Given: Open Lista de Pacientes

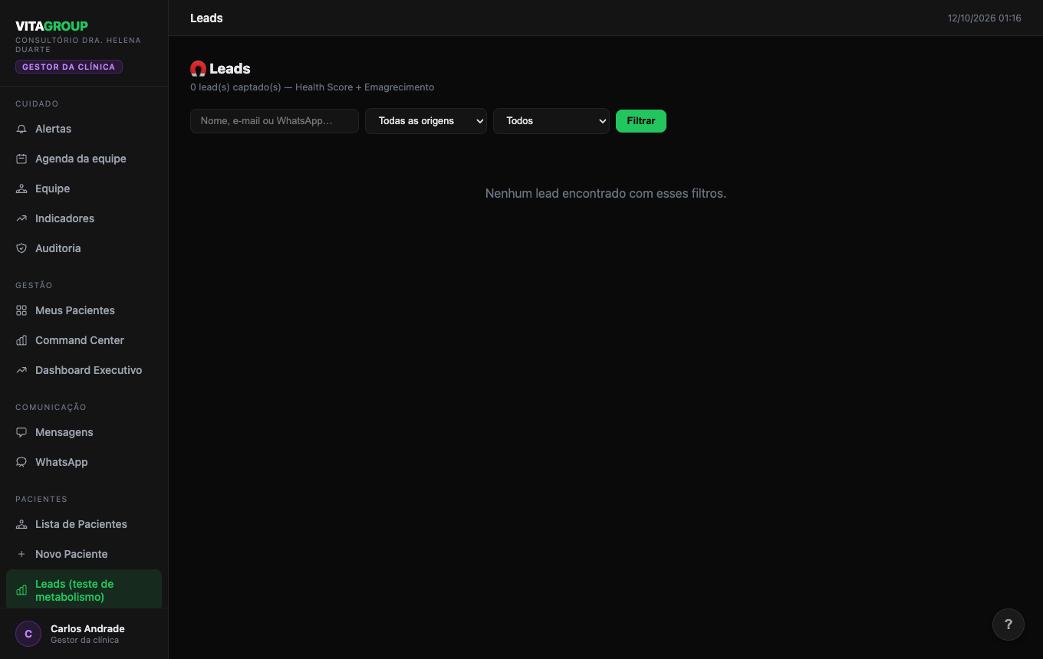Looking at the screenshot, I should tap(84, 524).
